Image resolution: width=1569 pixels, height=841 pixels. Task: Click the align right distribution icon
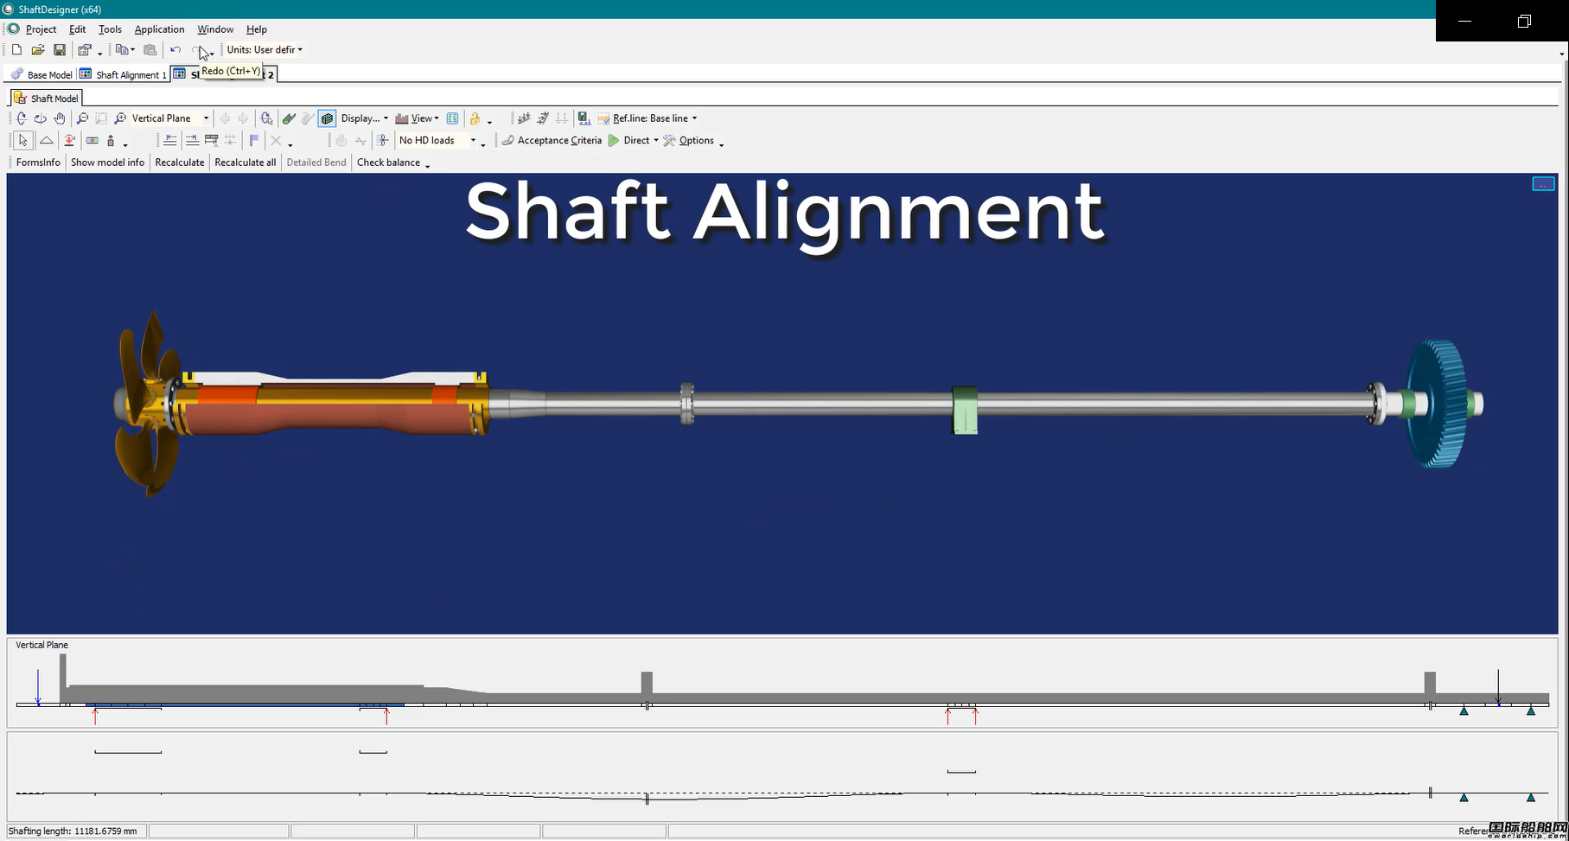tap(192, 140)
